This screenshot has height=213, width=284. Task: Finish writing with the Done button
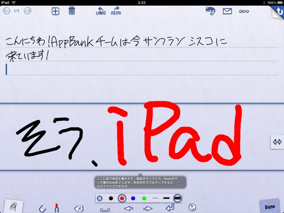point(270,207)
